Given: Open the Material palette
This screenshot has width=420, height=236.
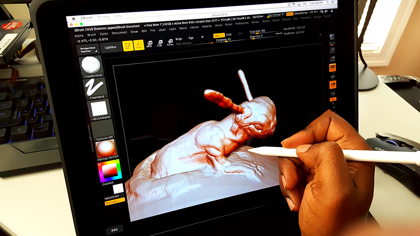Looking at the screenshot, I should 207,26.
